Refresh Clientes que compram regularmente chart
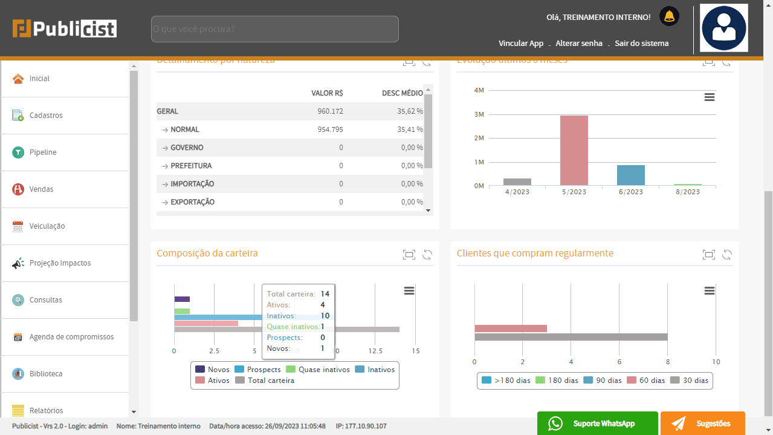773x435 pixels. tap(727, 255)
